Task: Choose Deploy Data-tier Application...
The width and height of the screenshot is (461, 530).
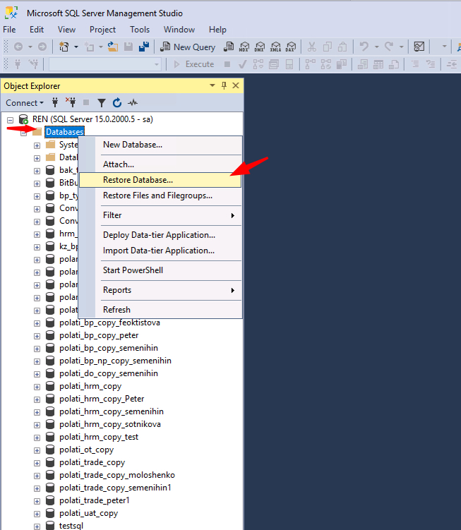Action: coord(160,235)
